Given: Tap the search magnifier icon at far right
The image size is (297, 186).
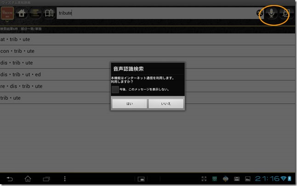Looking at the screenshot, I should [x=285, y=13].
